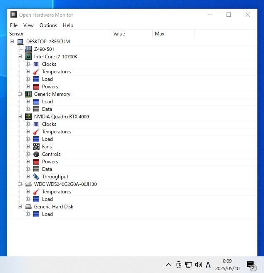Expand Temperatures under WDC WDS240G2G0A
This screenshot has width=264, height=273.
pyautogui.click(x=27, y=191)
